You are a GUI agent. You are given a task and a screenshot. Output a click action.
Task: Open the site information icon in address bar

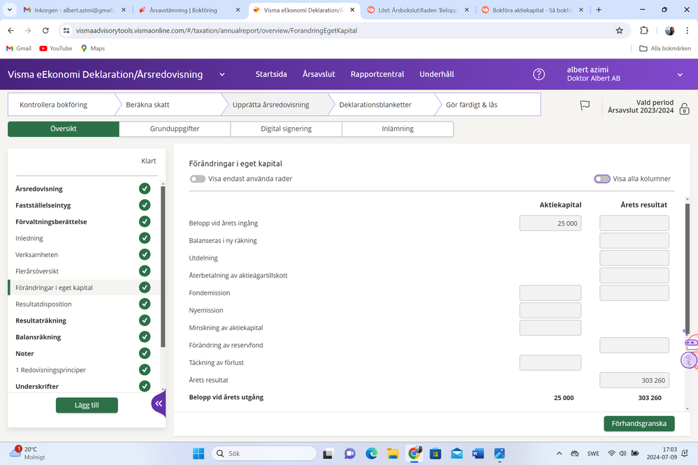[x=66, y=31]
